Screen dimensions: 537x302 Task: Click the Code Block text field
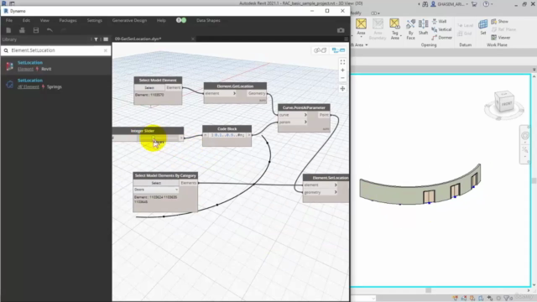tap(227, 135)
